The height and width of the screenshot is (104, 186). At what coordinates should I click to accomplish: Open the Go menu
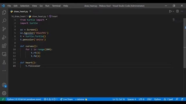click(41, 6)
